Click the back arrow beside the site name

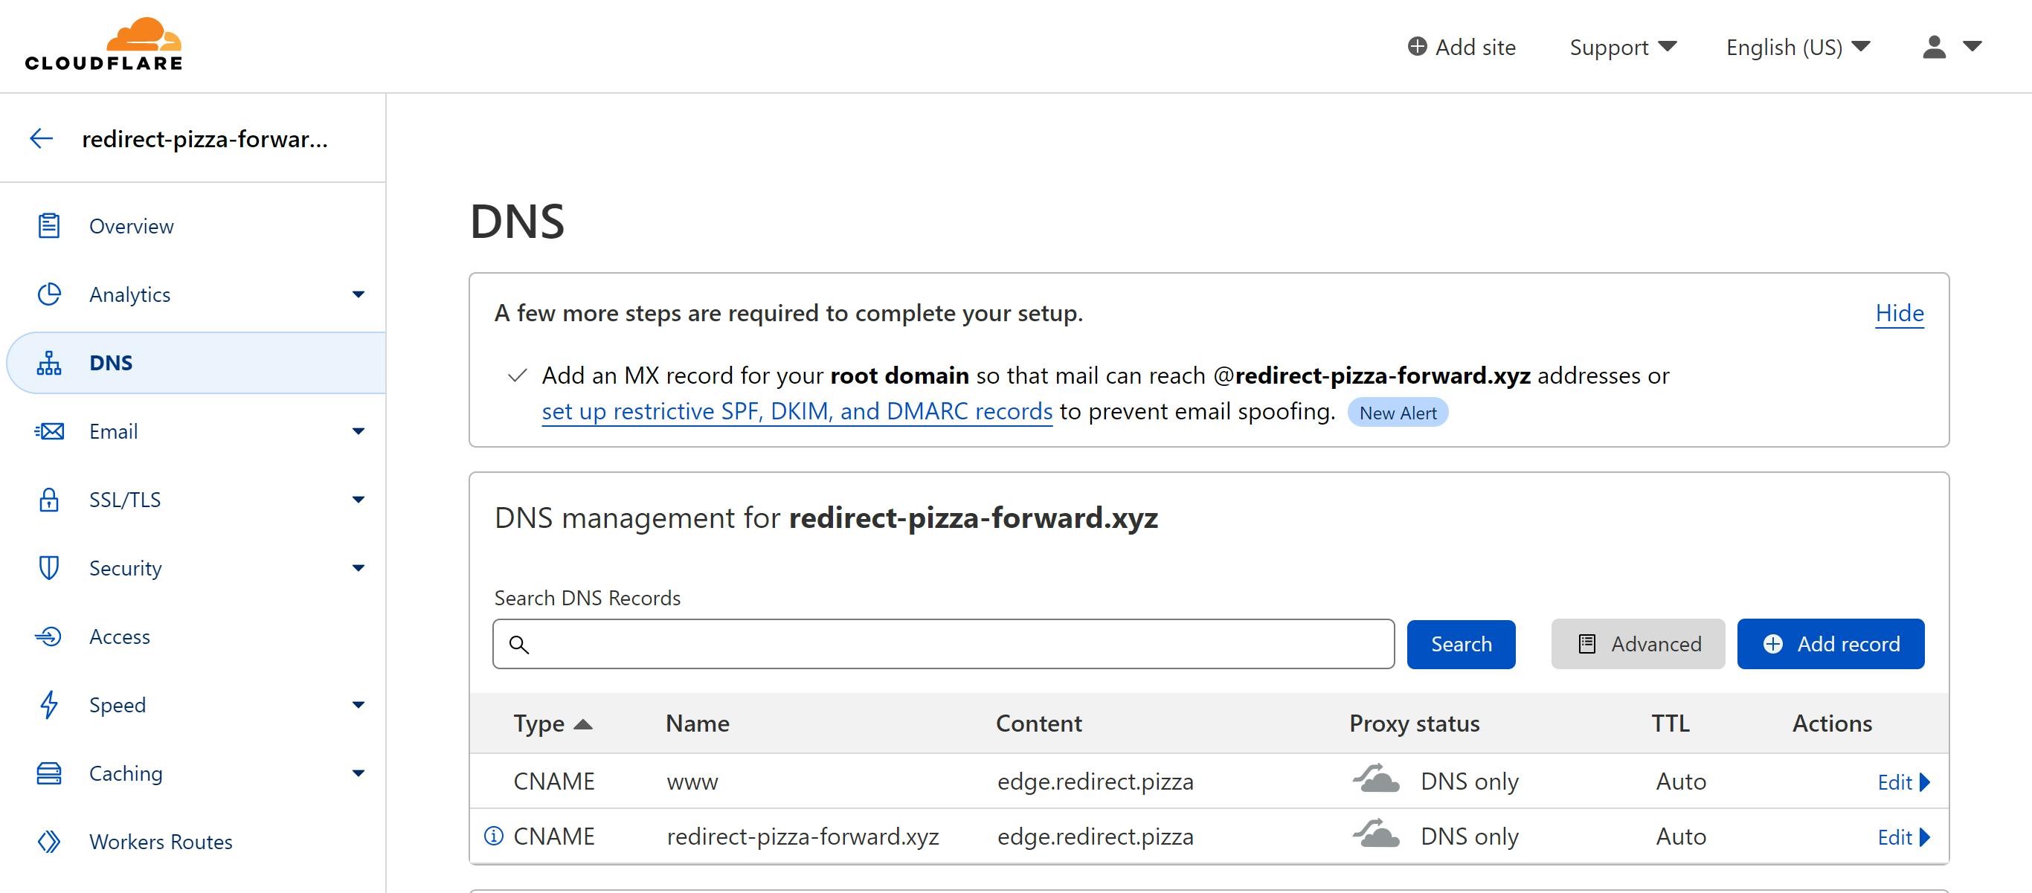(41, 139)
